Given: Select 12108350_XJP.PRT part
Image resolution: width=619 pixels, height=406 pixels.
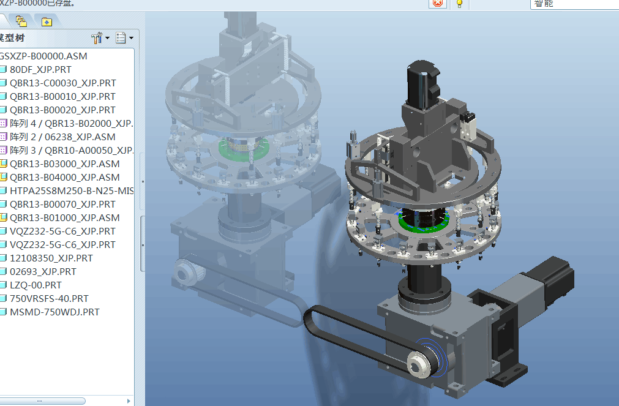Looking at the screenshot, I should tap(51, 258).
